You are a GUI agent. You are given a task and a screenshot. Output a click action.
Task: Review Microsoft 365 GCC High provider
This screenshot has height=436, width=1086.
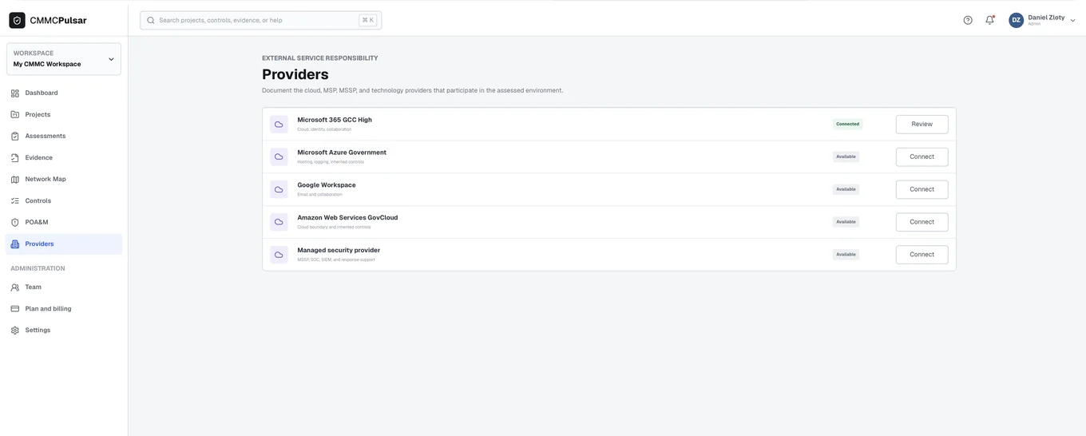tap(922, 125)
